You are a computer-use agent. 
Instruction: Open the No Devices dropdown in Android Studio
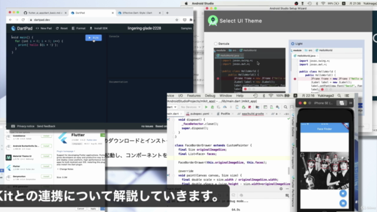(x=190, y=107)
